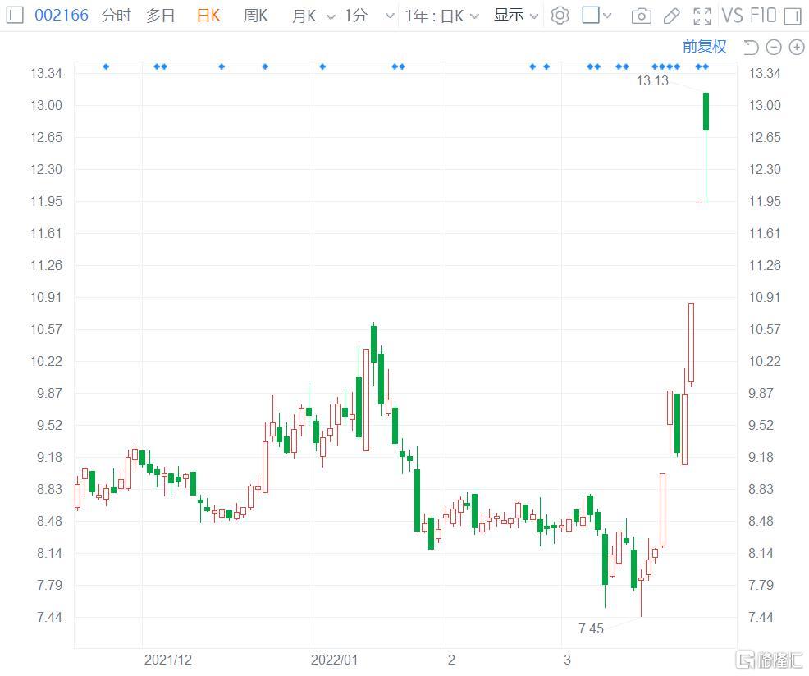
Task: Take chart snapshot with camera icon
Action: pos(641,16)
